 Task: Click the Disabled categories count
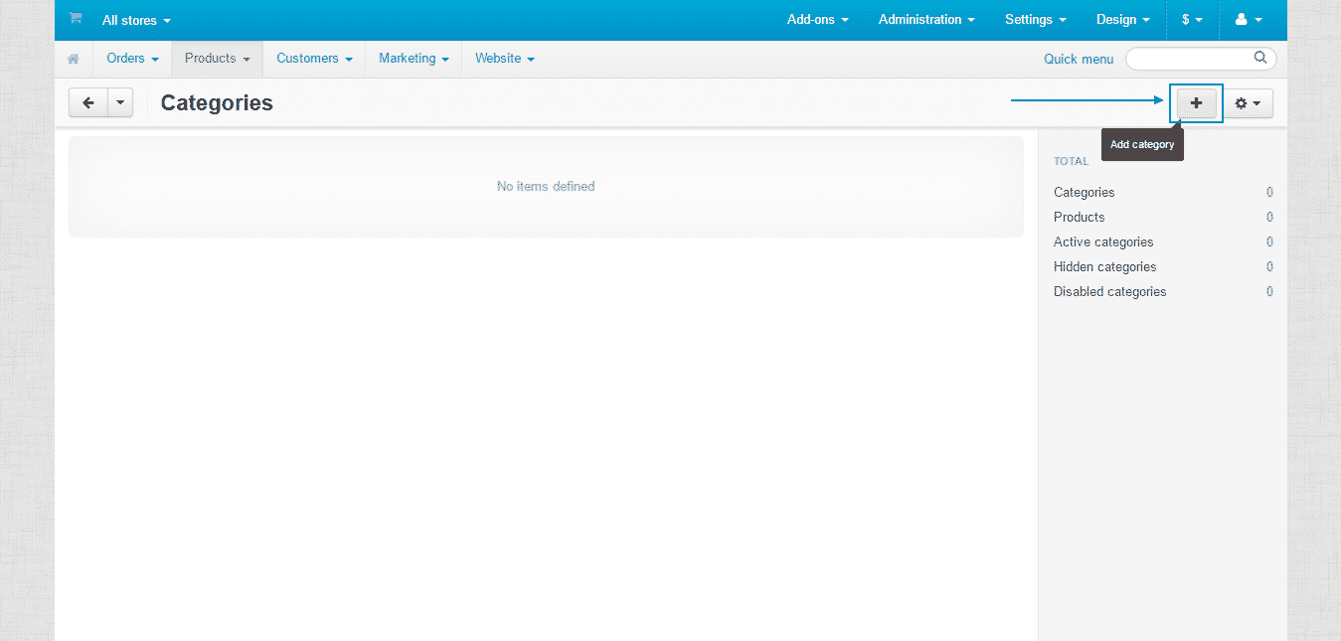(1269, 291)
